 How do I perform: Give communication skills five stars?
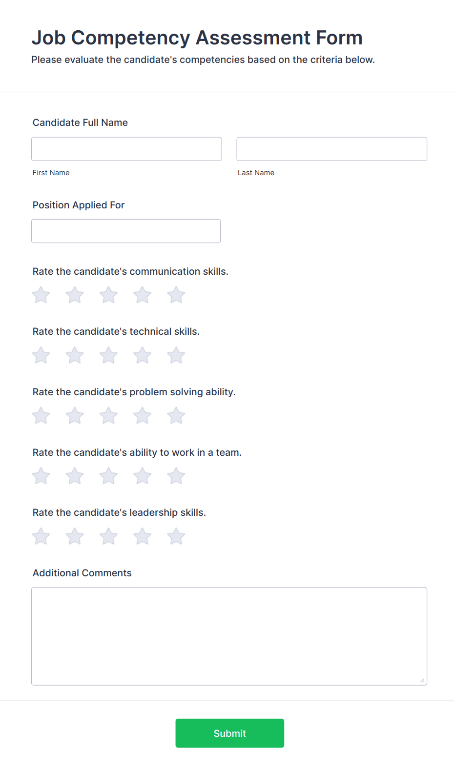tap(176, 295)
